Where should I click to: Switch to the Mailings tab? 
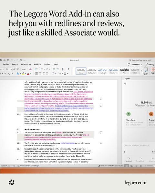37,64
